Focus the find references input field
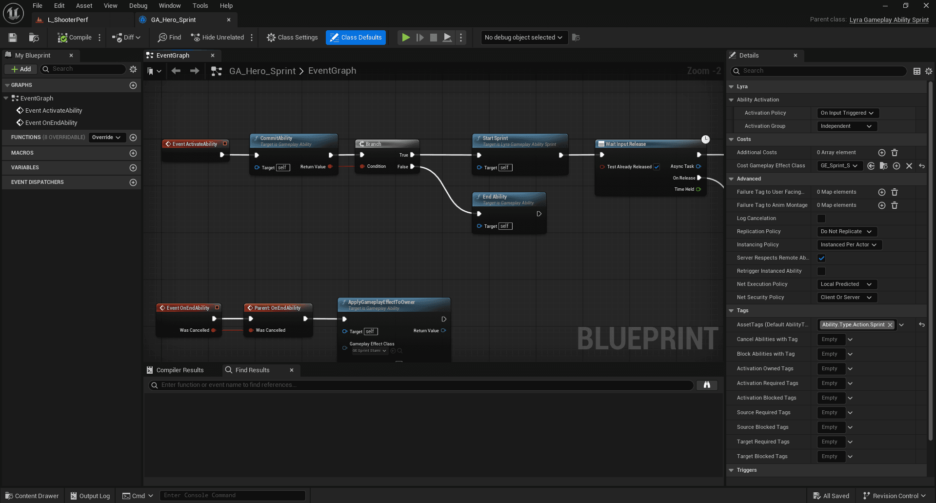 coord(421,385)
